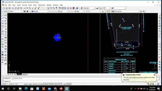This screenshot has height=91, width=162.
Task: Toggle OSNAP in status bar
Action: pyautogui.click(x=46, y=84)
